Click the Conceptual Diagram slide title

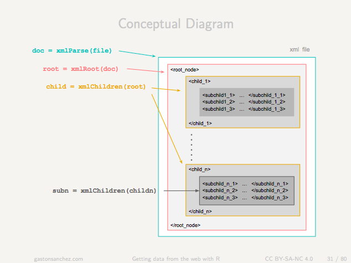175,24
